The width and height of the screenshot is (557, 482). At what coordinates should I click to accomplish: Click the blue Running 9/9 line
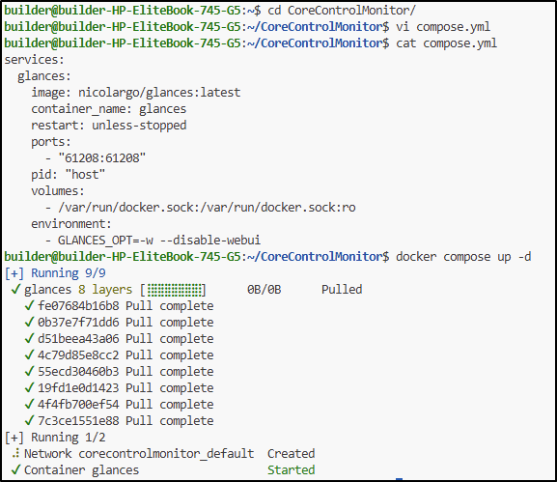55,273
